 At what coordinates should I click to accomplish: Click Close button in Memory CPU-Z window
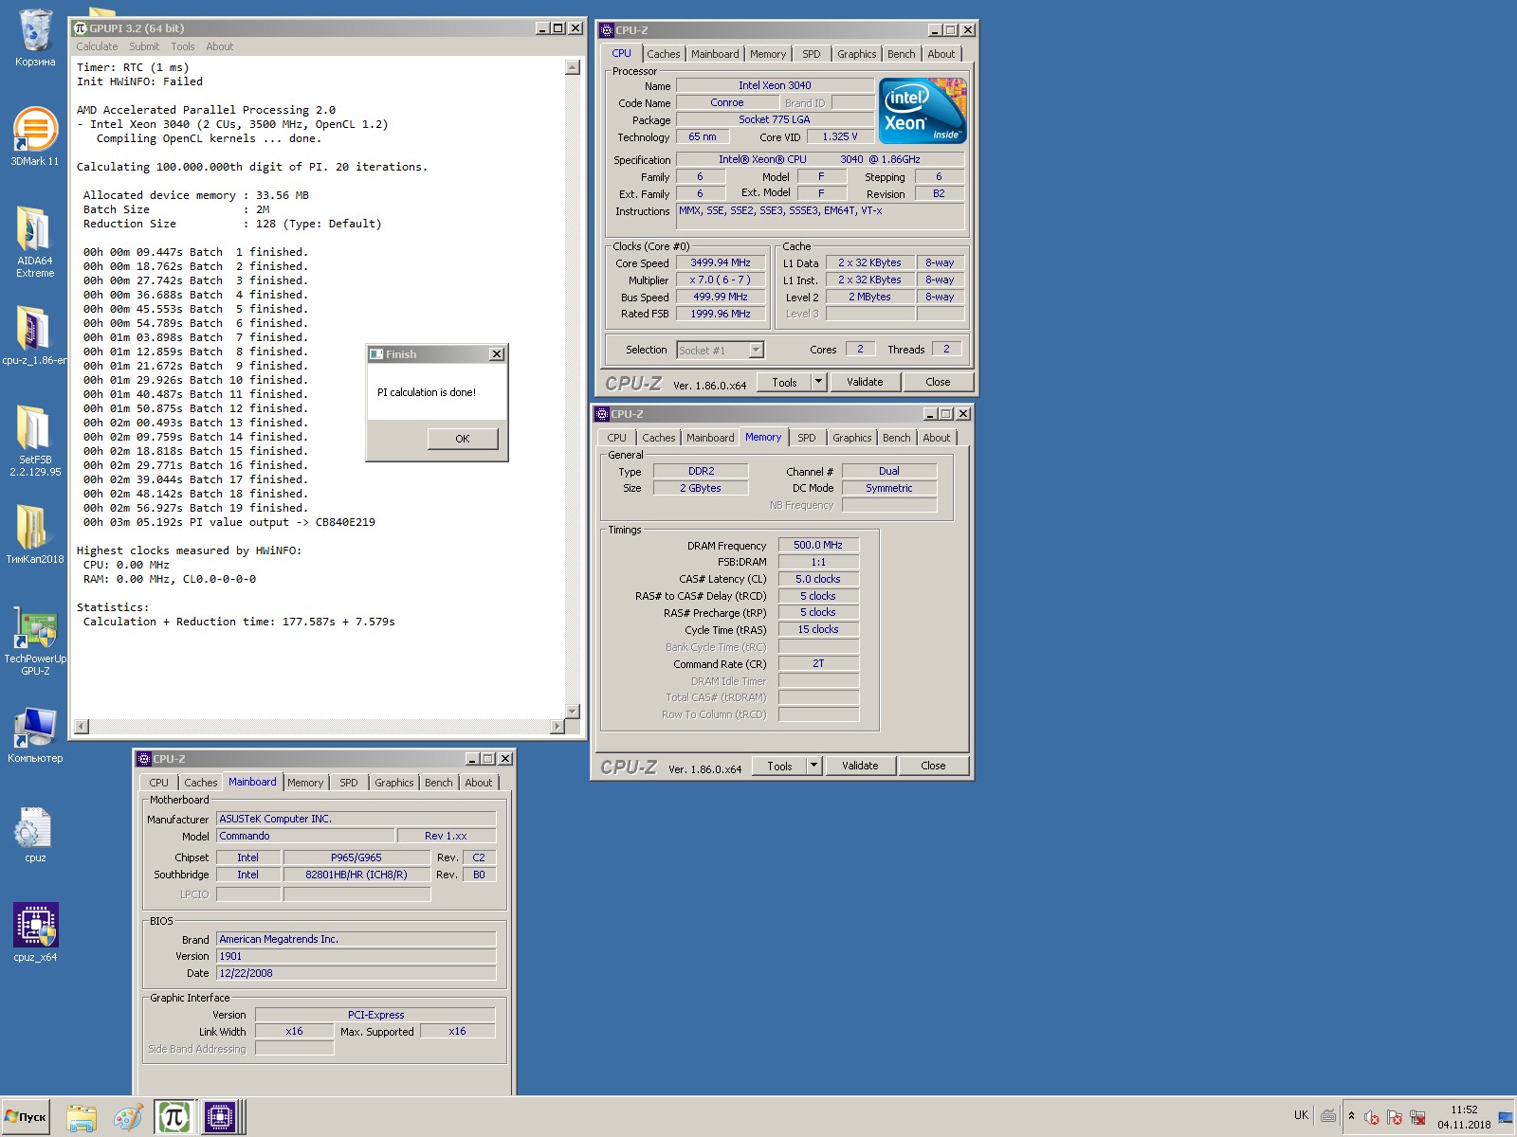pos(933,766)
